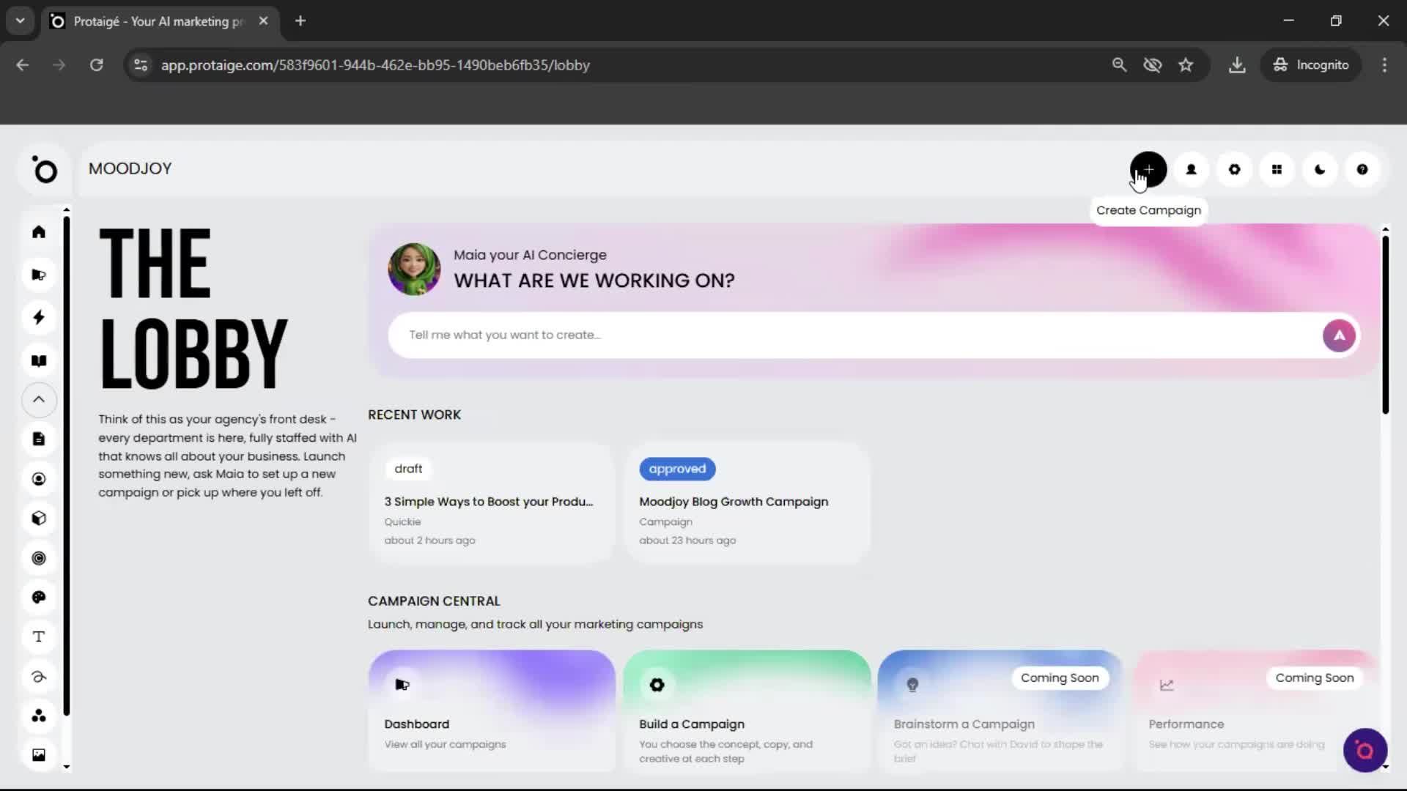Open the tab search dropdown in Chrome
The height and width of the screenshot is (791, 1407).
pyautogui.click(x=20, y=21)
